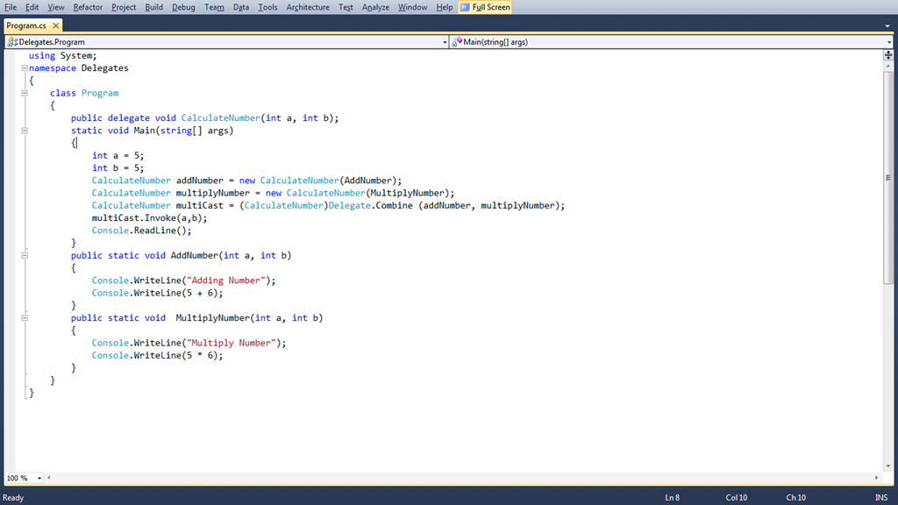The image size is (898, 505).
Task: Click the Delegates.Program class icon
Action: click(12, 42)
